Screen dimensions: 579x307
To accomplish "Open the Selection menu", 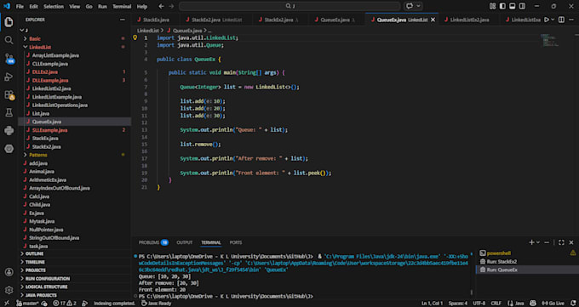I will (x=54, y=7).
